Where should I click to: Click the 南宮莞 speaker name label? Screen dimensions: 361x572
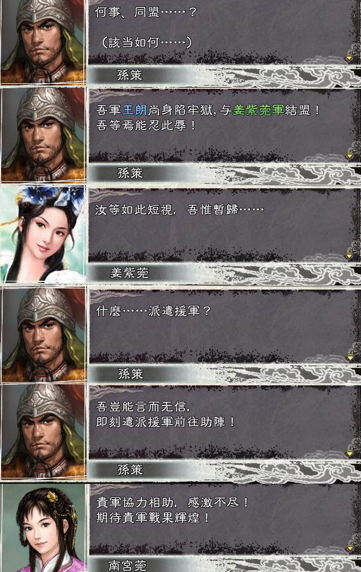127,565
